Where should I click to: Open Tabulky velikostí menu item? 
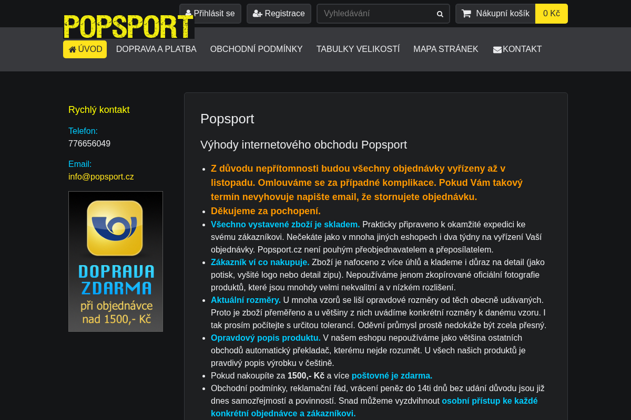(x=358, y=49)
